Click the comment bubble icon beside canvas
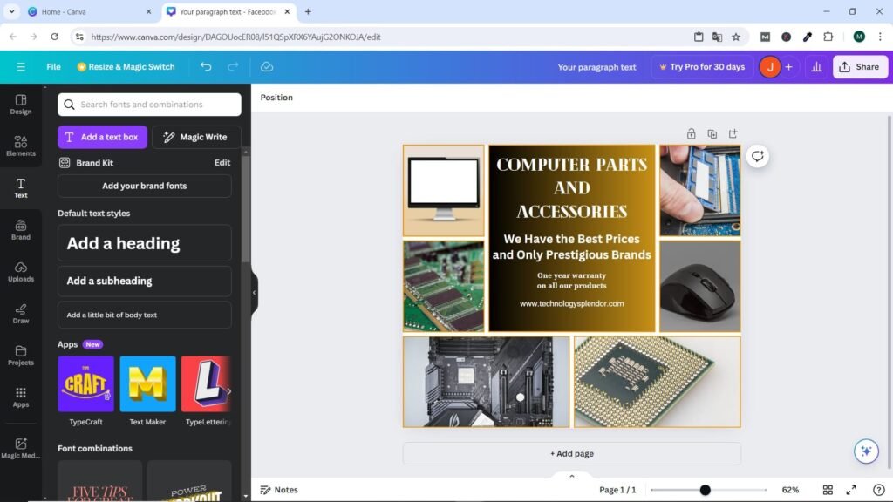 pos(757,156)
